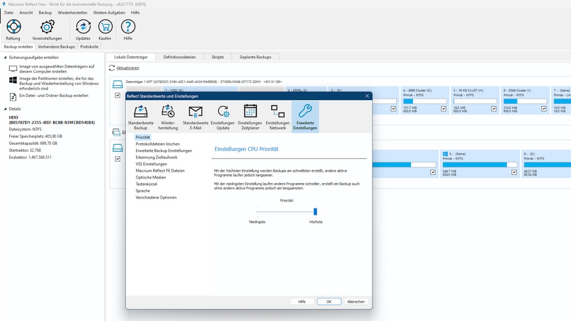This screenshot has width=571, height=321.
Task: Click Hilfe button in settings dialog
Action: [302, 301]
